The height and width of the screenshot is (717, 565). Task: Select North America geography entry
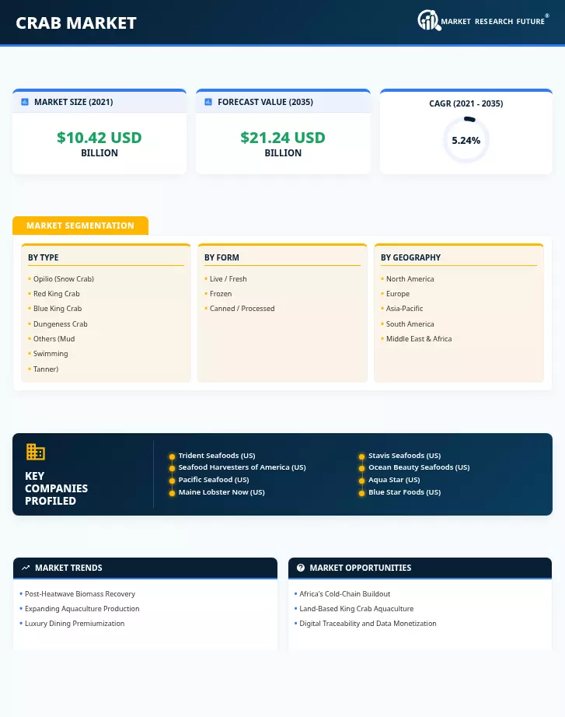tap(410, 279)
